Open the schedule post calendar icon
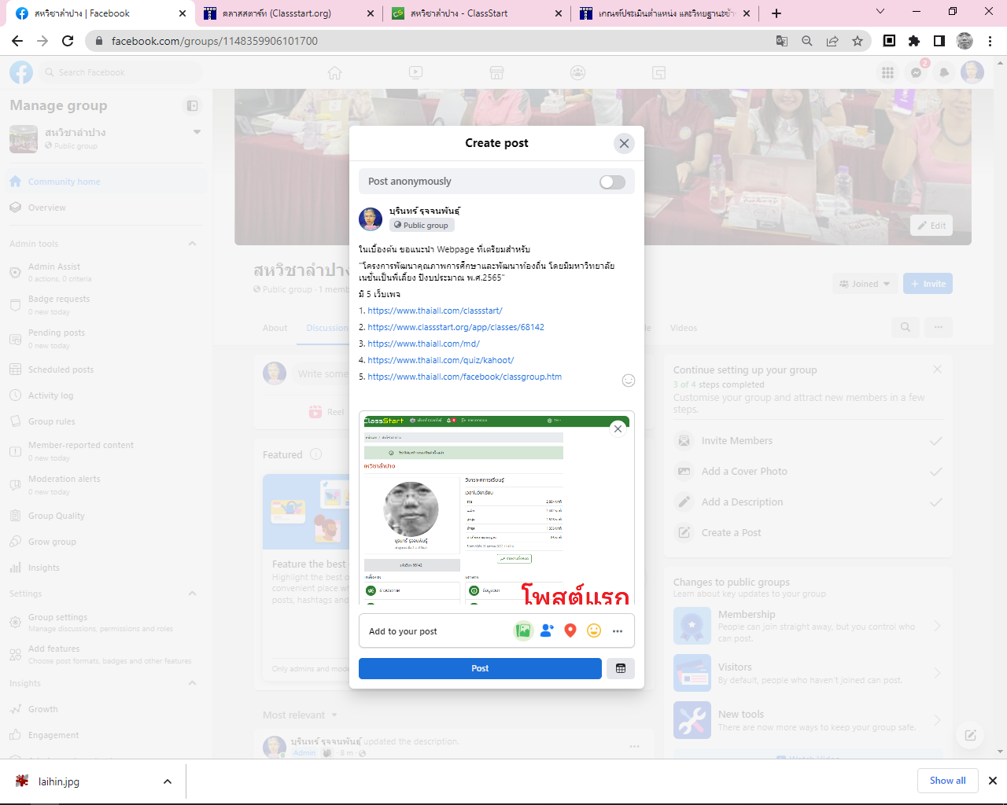 click(620, 668)
